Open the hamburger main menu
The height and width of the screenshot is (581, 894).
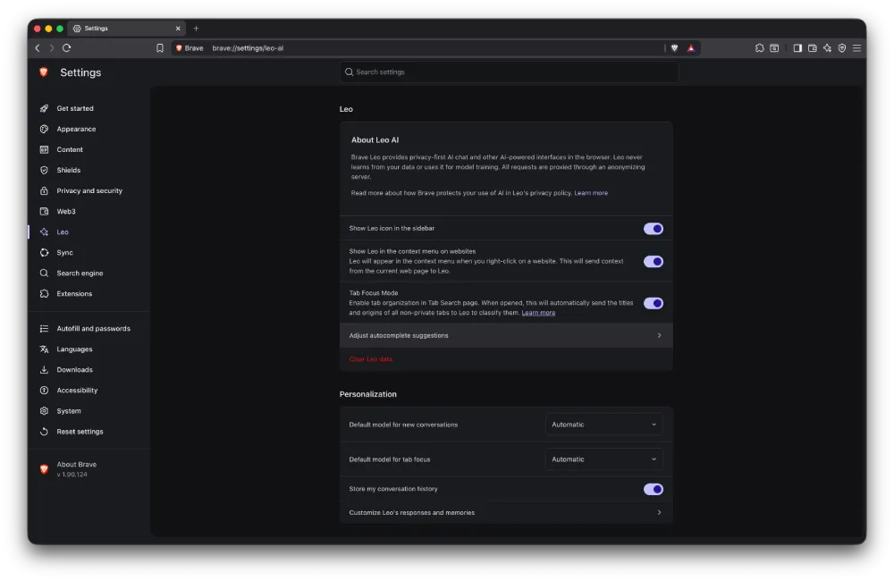(x=857, y=48)
